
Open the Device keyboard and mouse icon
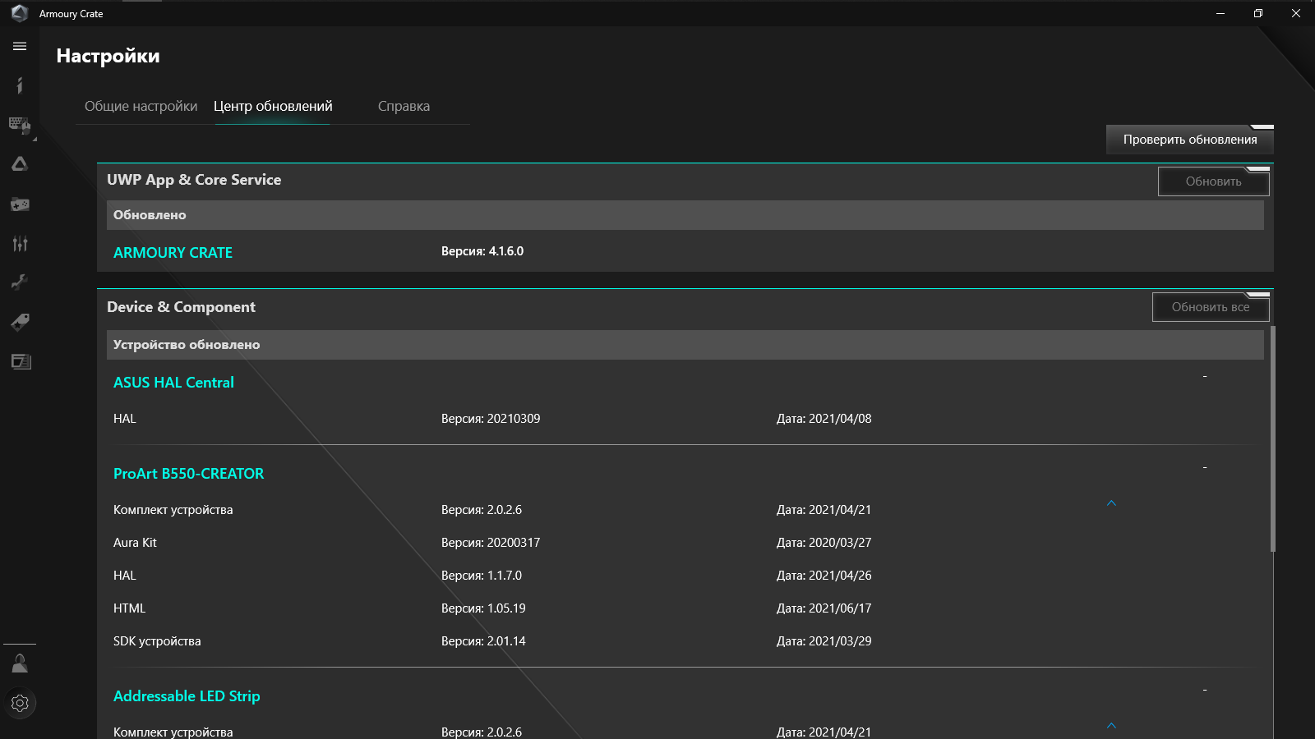pos(20,125)
